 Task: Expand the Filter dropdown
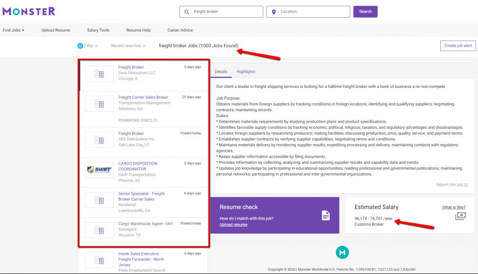[91, 46]
